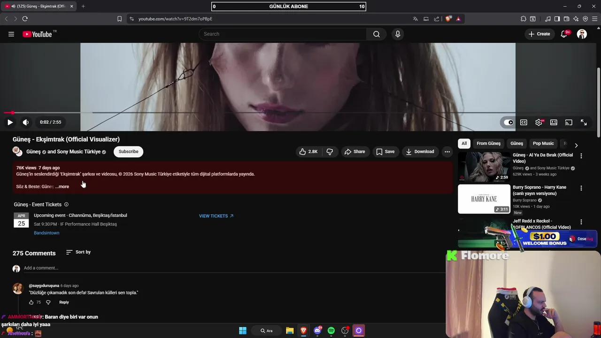Open the Windows Start menu
Screen dimensions: 601x338
tap(243, 330)
